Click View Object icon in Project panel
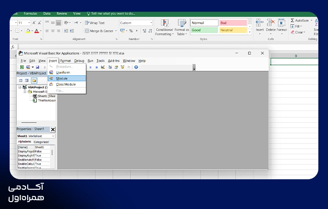 [27, 80]
